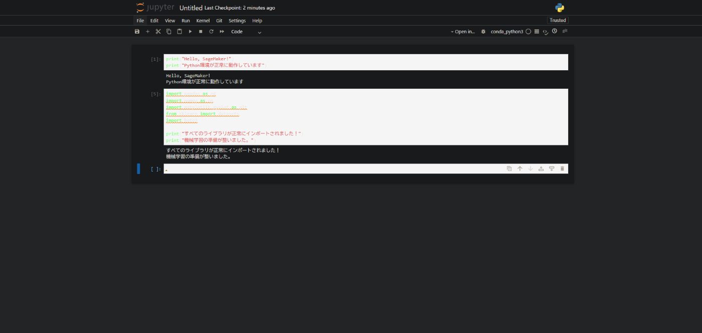Viewport: 702px width, 333px height.
Task: Switch kernel via conda_python3 label
Action: coord(507,32)
